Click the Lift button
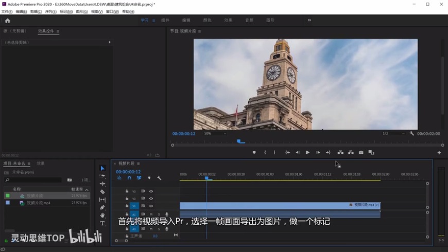This screenshot has width=448, height=252. tap(340, 152)
